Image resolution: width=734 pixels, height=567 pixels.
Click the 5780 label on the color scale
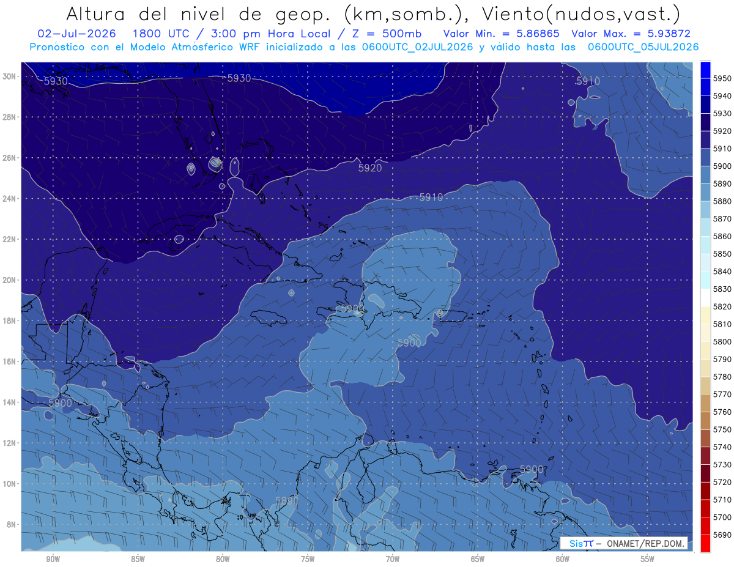722,377
